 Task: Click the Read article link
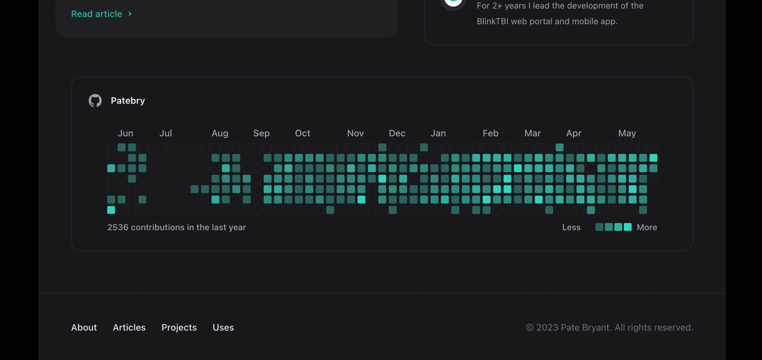(x=96, y=14)
